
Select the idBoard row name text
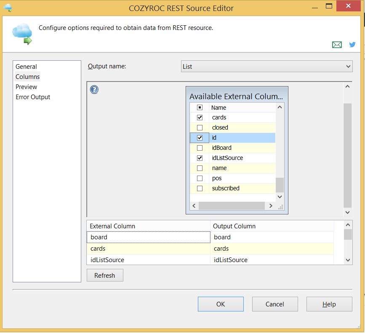point(221,148)
